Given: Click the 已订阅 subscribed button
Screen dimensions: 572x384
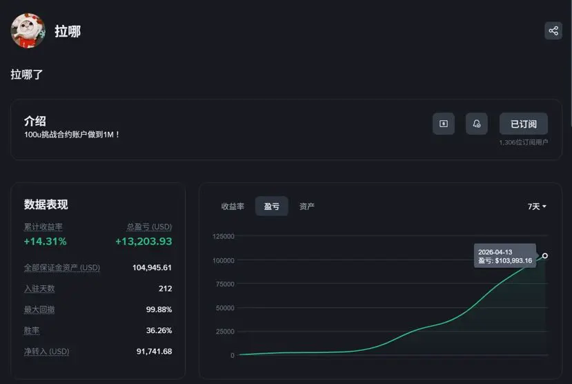Looking at the screenshot, I should [524, 124].
